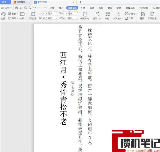Decrease right margin with stepper down arrow
The image size is (160, 152).
point(77,19)
